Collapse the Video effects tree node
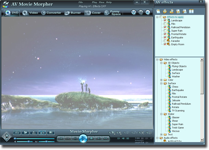Image resolution: width=209 pixels, height=150 pixels. click(157, 60)
